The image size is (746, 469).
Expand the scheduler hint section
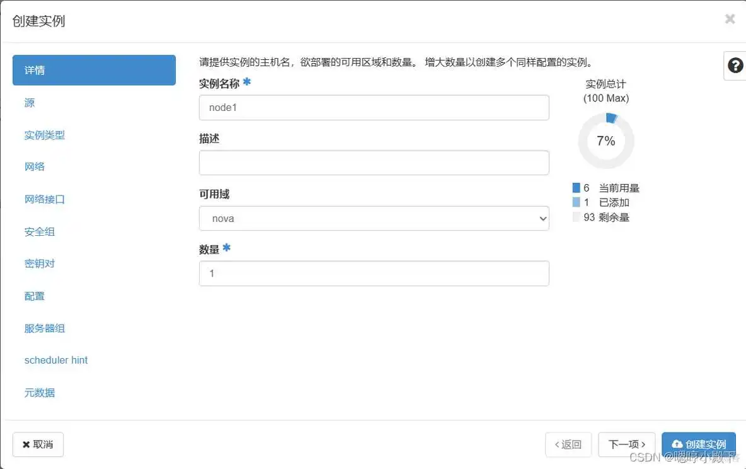pyautogui.click(x=55, y=360)
